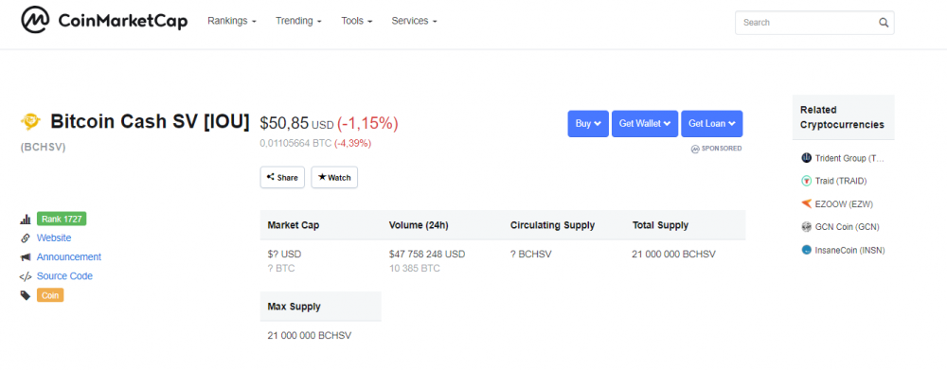Click the EZOOW orange arrow icon
Screen dimensions: 947x370
(806, 204)
